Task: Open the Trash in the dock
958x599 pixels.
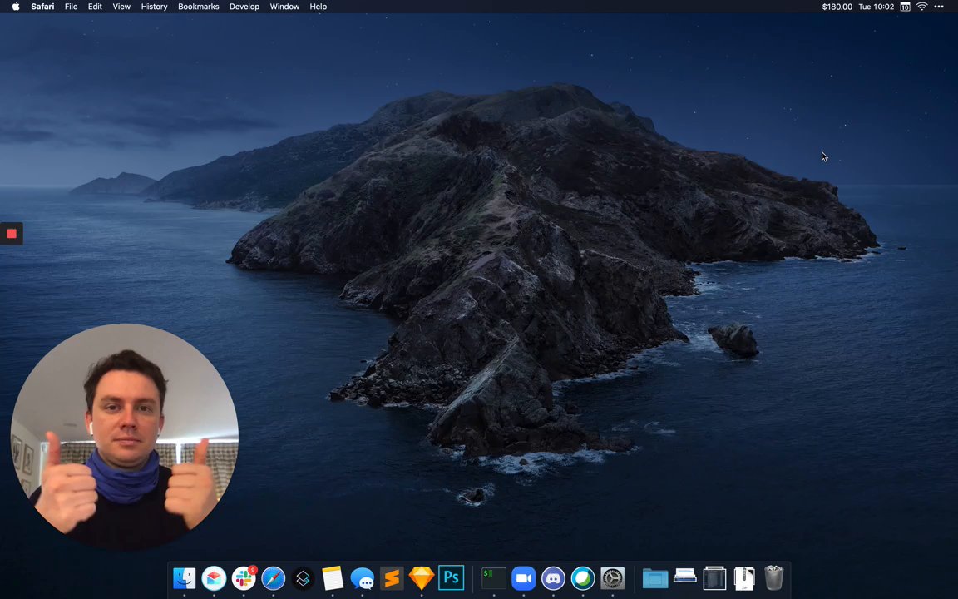Action: pyautogui.click(x=774, y=577)
